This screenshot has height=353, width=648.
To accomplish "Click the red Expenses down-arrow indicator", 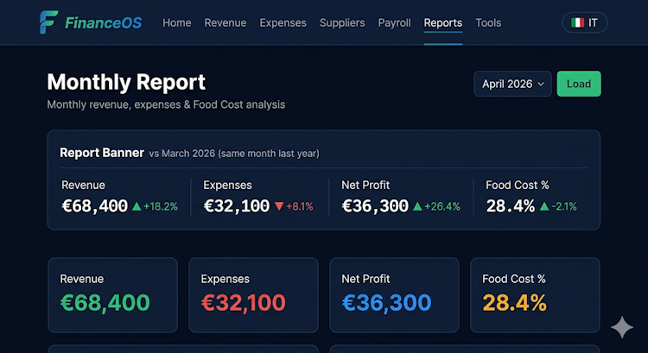I will [x=278, y=206].
